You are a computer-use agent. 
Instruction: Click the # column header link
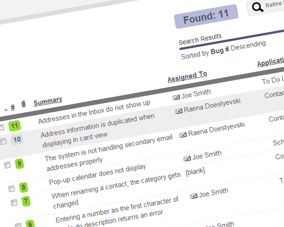(13, 107)
